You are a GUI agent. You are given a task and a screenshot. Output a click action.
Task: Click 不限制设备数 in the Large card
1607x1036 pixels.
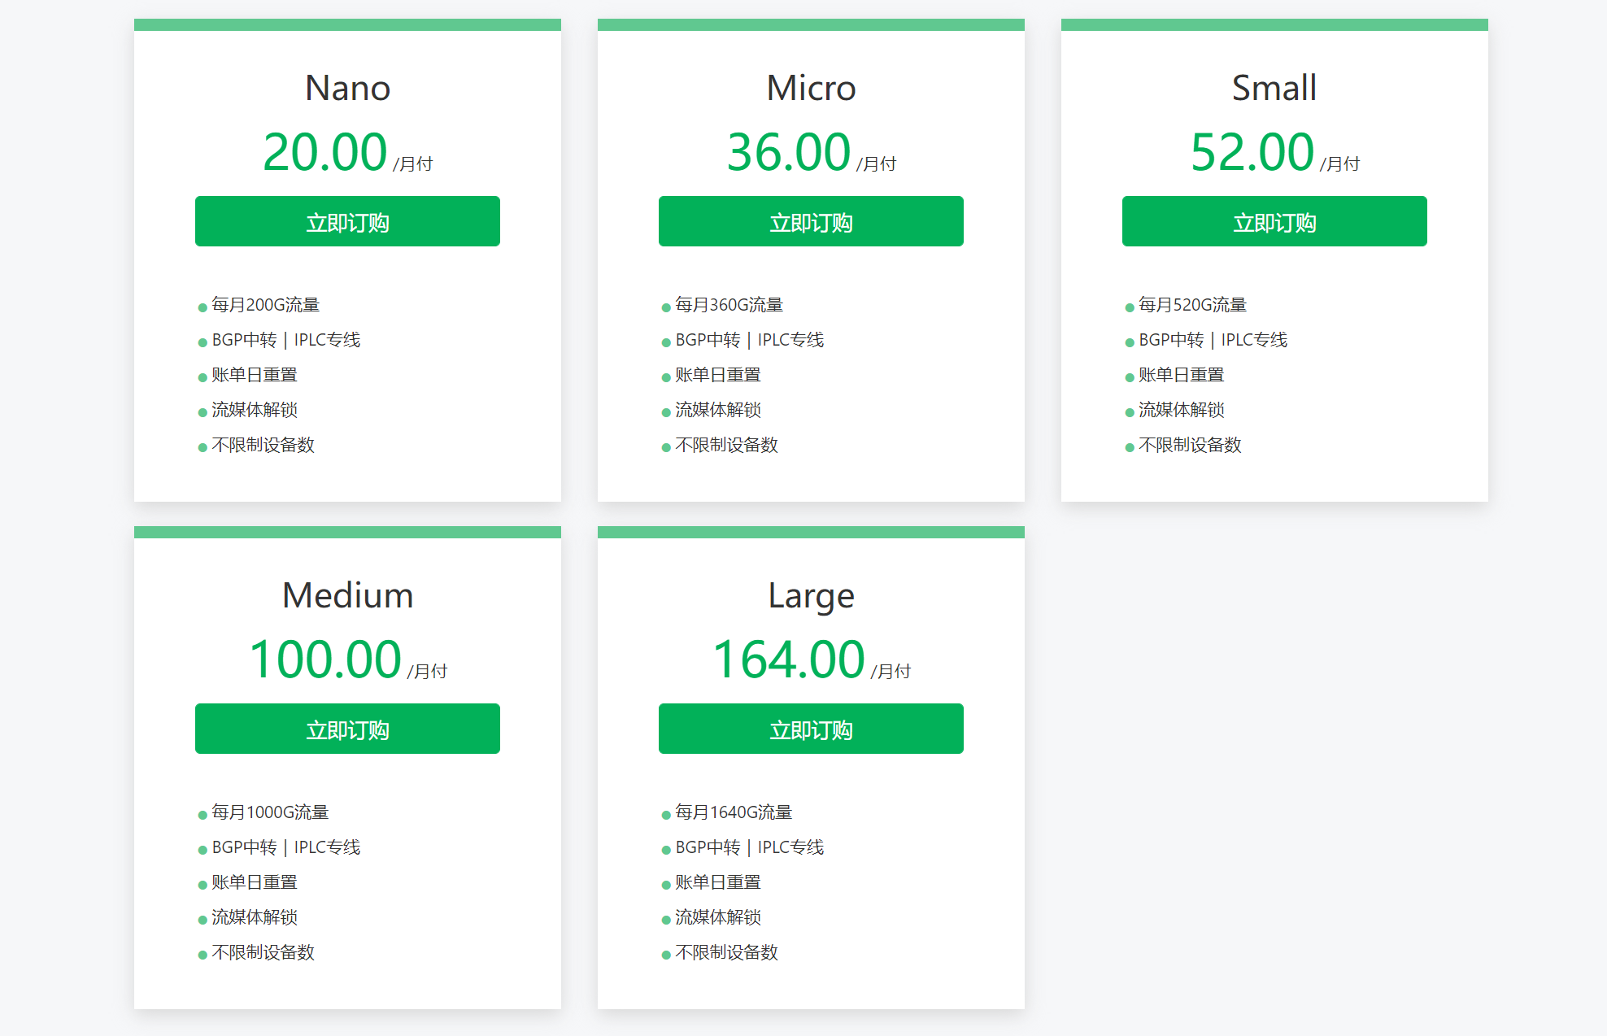[726, 952]
